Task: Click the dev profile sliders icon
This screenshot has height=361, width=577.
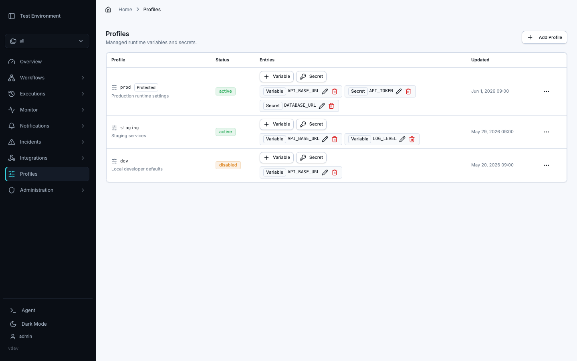Action: point(114,161)
